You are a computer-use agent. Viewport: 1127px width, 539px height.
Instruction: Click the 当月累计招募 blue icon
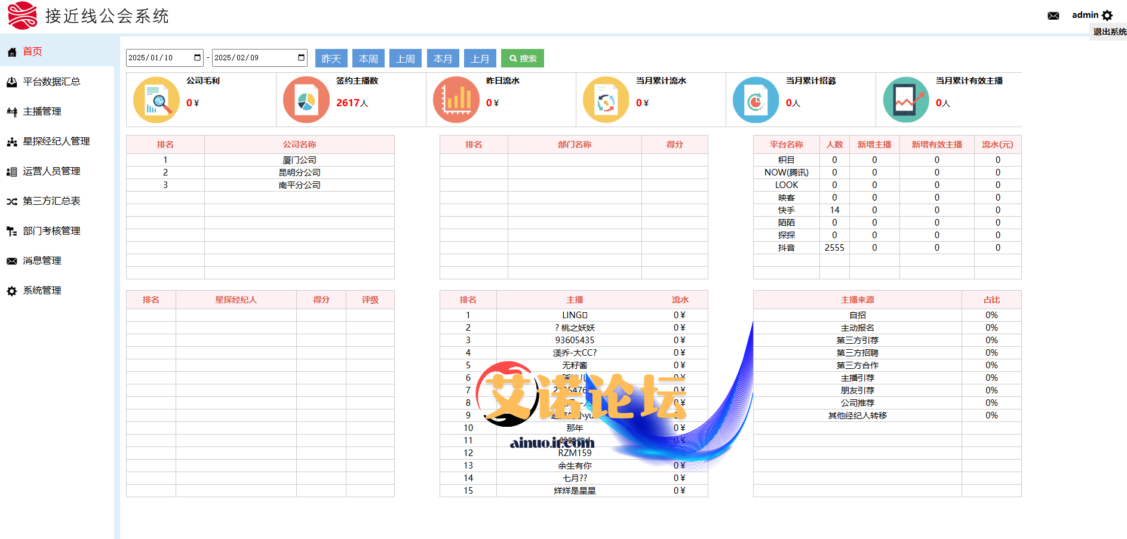756,100
